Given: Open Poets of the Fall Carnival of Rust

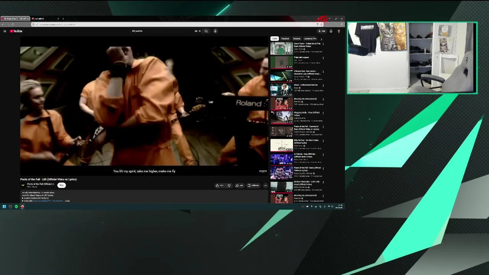Looking at the screenshot, I should click(x=282, y=131).
